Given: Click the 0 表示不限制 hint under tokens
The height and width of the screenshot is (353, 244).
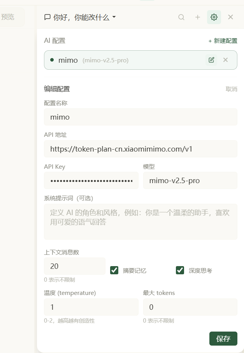Looking at the screenshot, I should (158, 321).
